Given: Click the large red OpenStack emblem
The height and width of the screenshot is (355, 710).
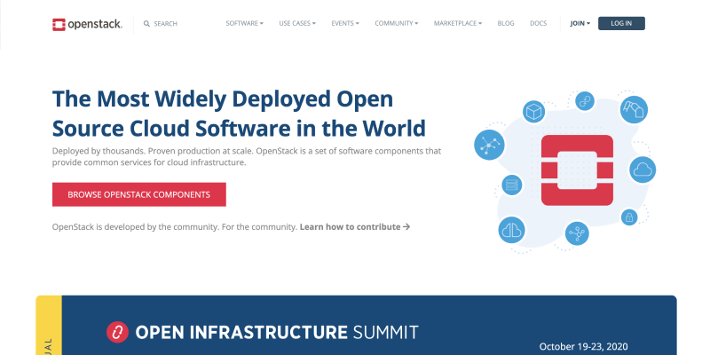Looking at the screenshot, I should (578, 170).
